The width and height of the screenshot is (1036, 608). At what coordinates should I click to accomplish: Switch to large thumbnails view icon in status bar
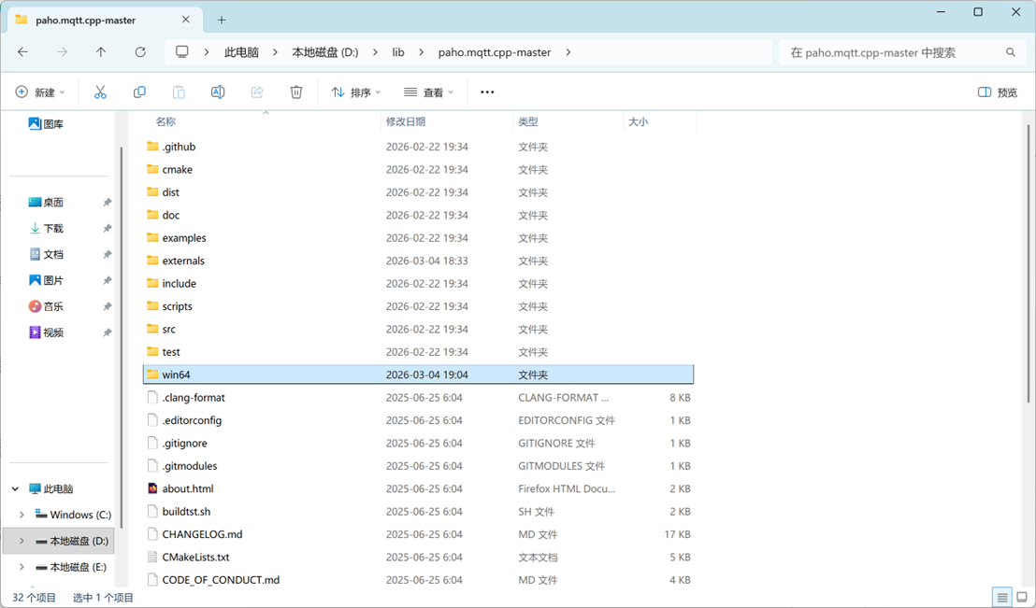click(x=1022, y=598)
